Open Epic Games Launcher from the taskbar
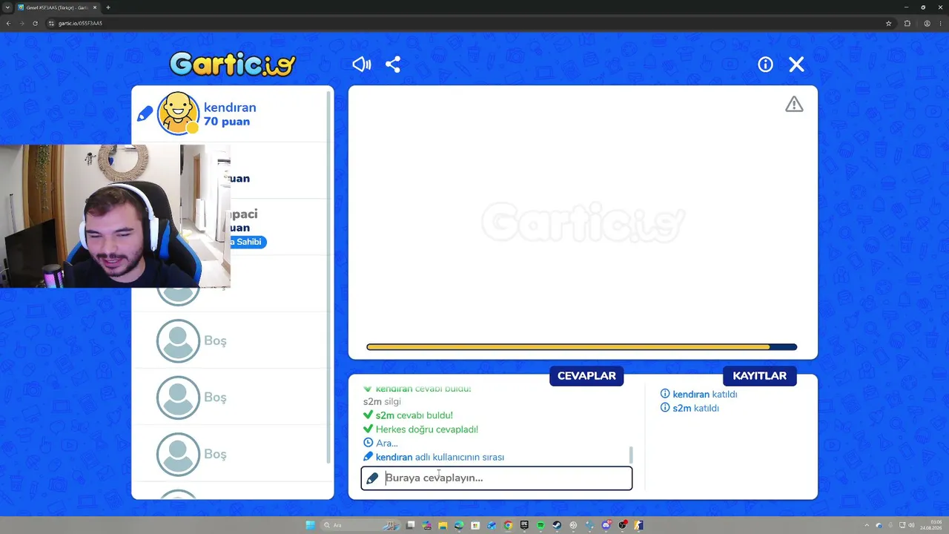This screenshot has width=949, height=534. point(524,525)
